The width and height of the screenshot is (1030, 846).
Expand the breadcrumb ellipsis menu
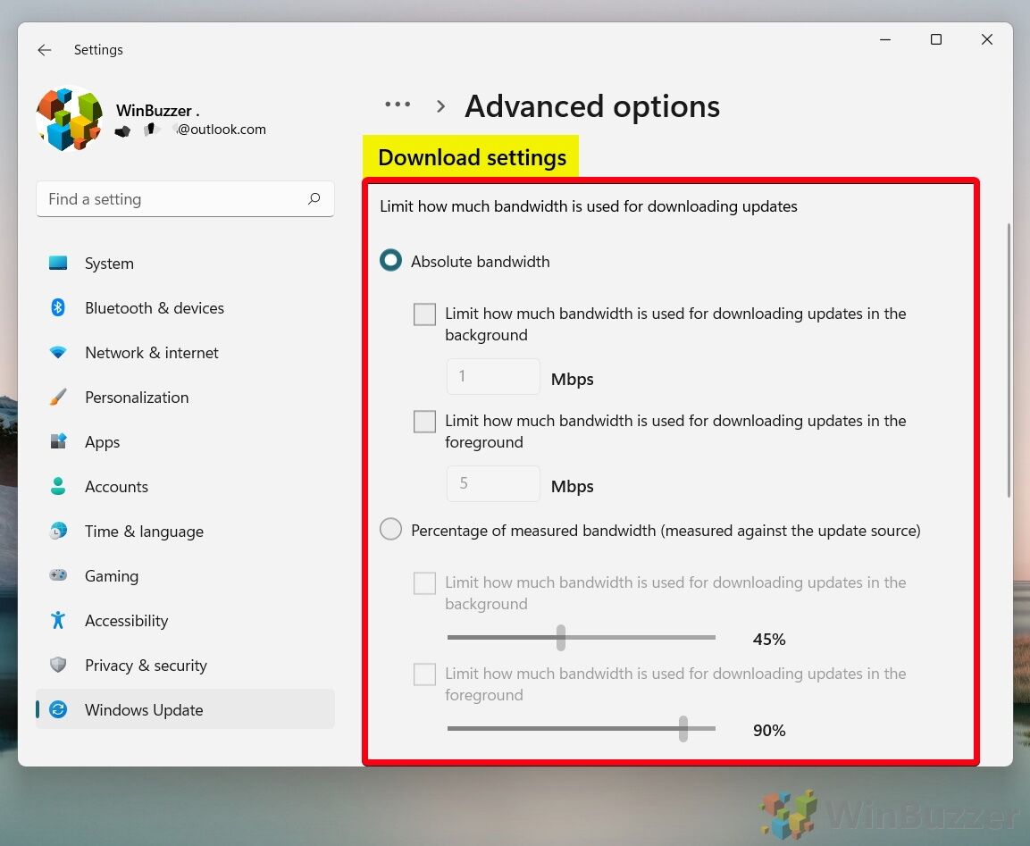(398, 105)
